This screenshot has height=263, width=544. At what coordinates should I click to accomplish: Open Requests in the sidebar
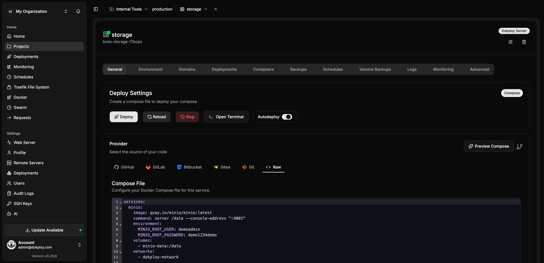[44, 118]
